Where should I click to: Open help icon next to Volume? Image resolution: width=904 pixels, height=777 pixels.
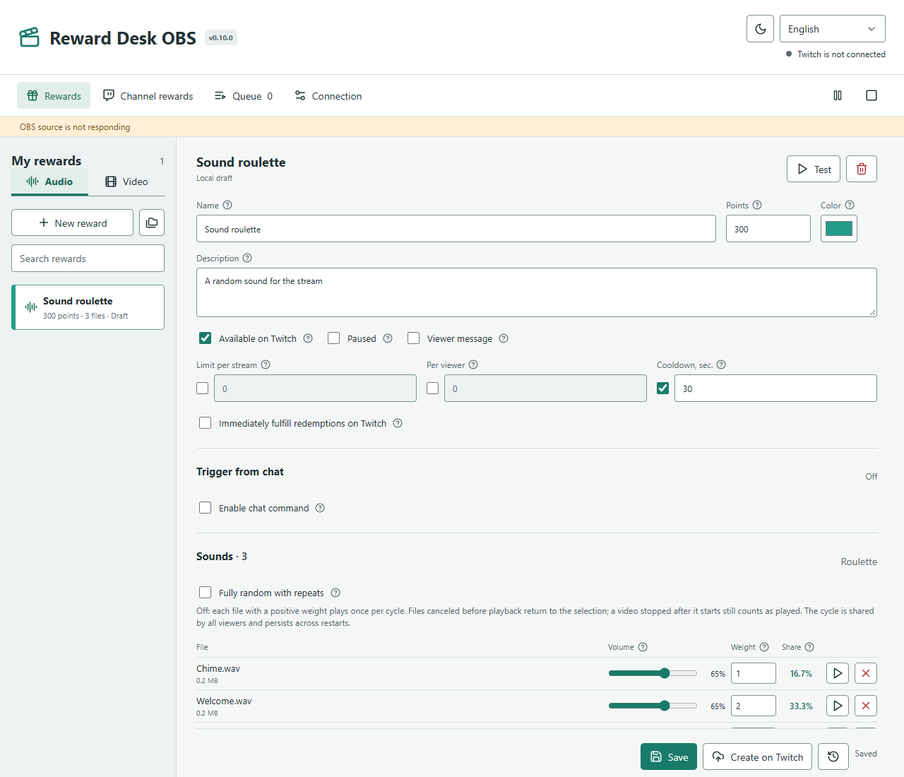pos(643,647)
